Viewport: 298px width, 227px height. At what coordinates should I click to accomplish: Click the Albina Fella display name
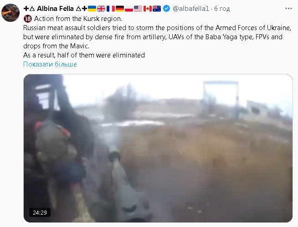click(55, 9)
